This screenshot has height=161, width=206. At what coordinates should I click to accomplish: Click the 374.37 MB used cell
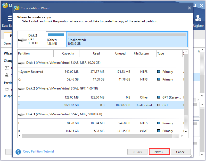point(97,72)
